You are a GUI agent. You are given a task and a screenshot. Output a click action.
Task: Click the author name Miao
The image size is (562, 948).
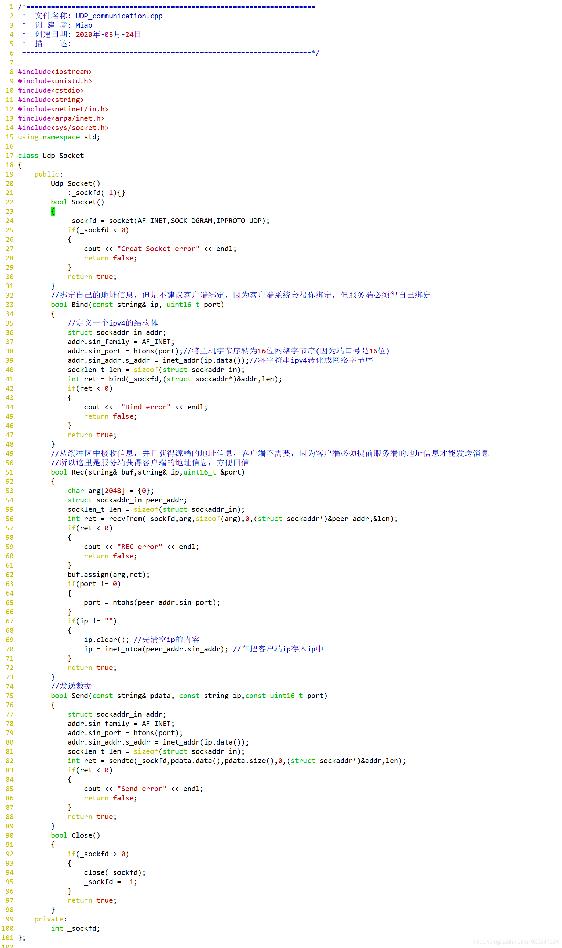click(x=84, y=25)
